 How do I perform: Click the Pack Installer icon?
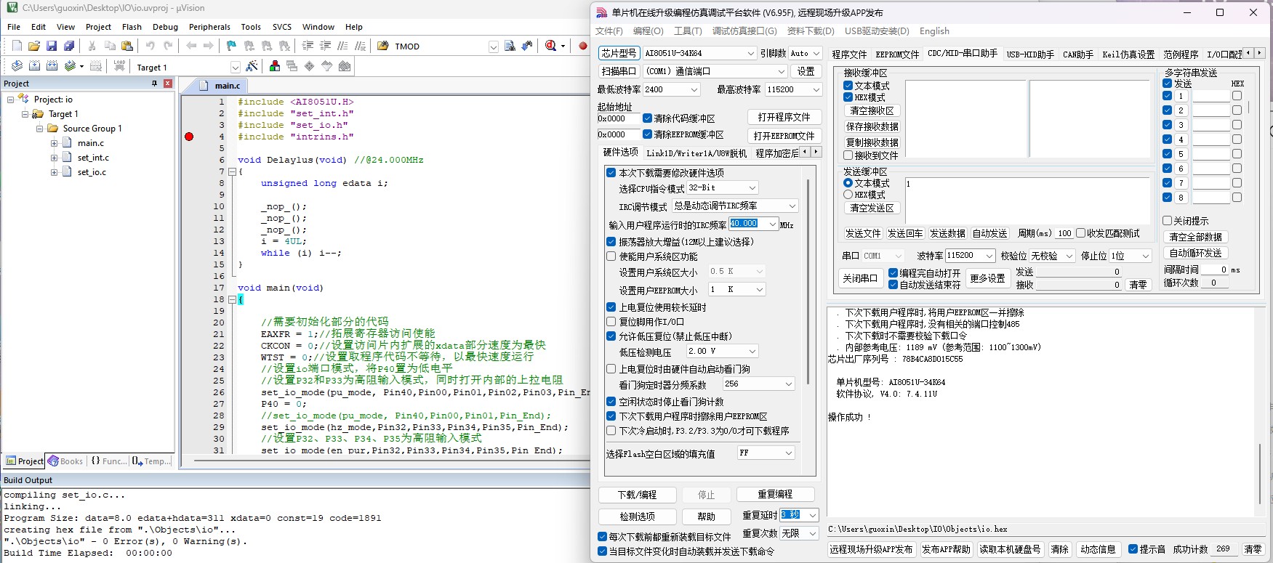pyautogui.click(x=345, y=66)
